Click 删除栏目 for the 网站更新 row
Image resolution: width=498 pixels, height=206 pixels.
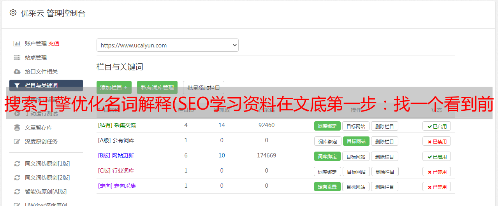384,156
